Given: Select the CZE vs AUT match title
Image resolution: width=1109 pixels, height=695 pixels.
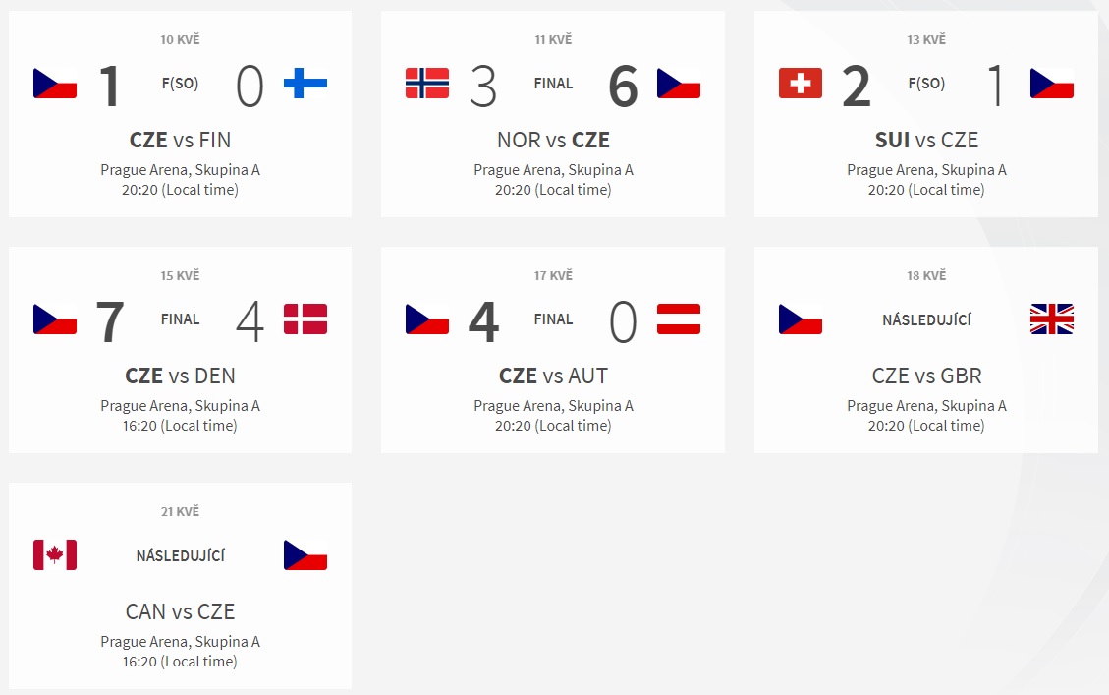Looking at the screenshot, I should coord(553,376).
